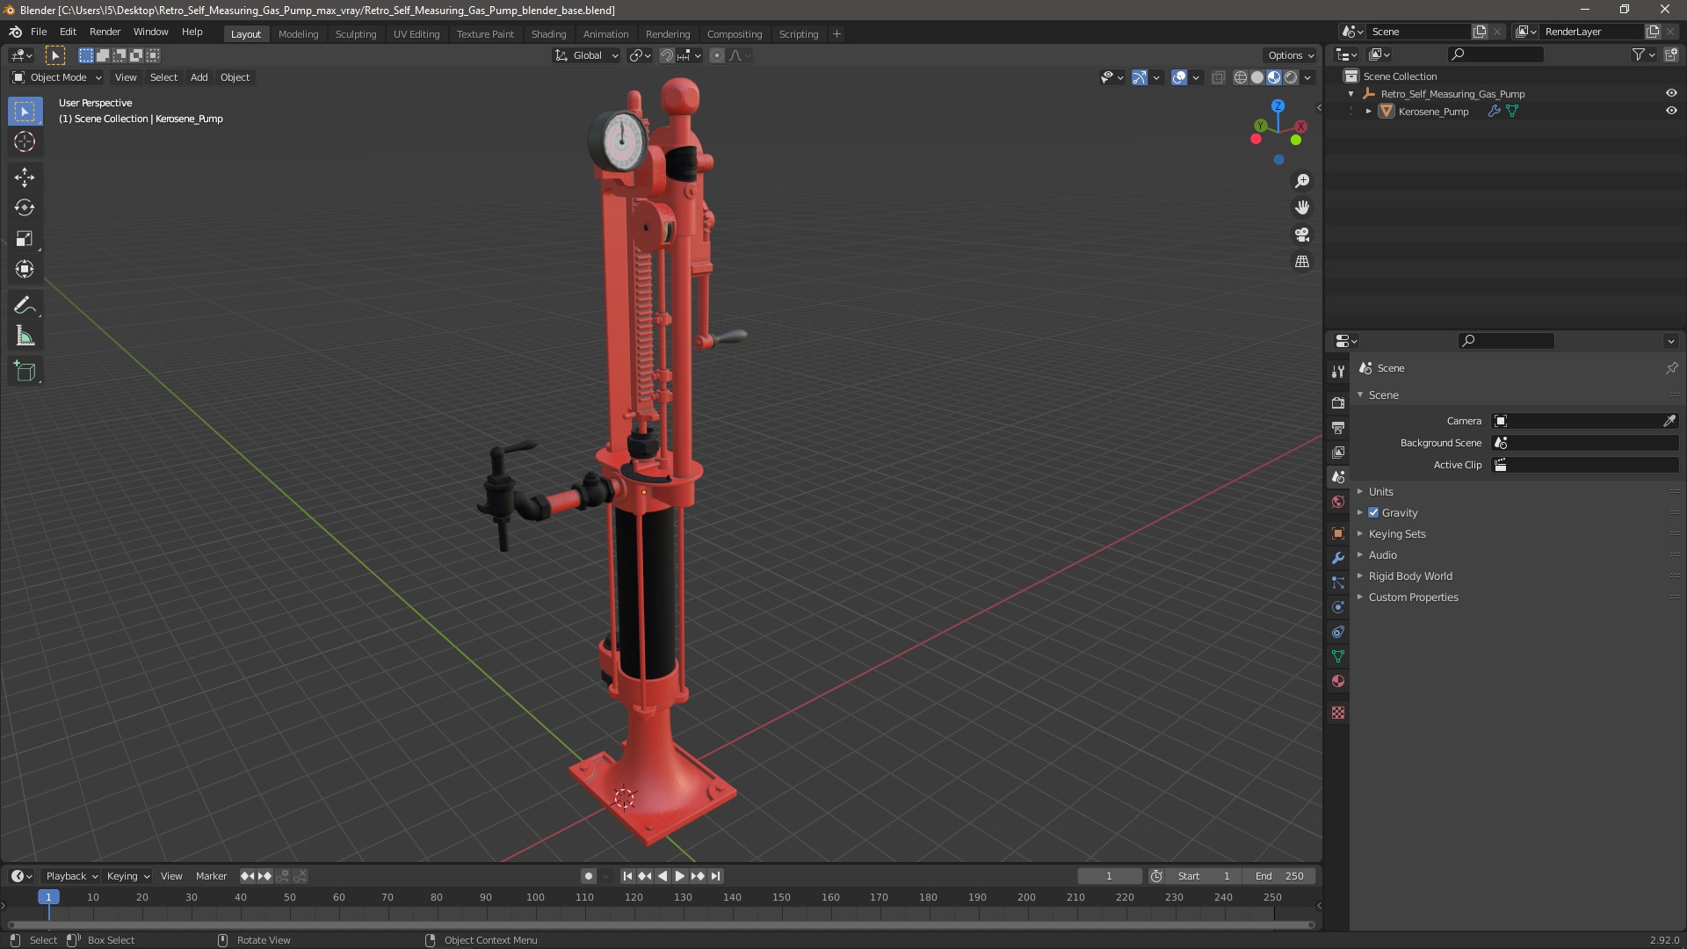This screenshot has width=1687, height=949.
Task: Click the Rendered viewport shading icon
Action: [x=1290, y=76]
